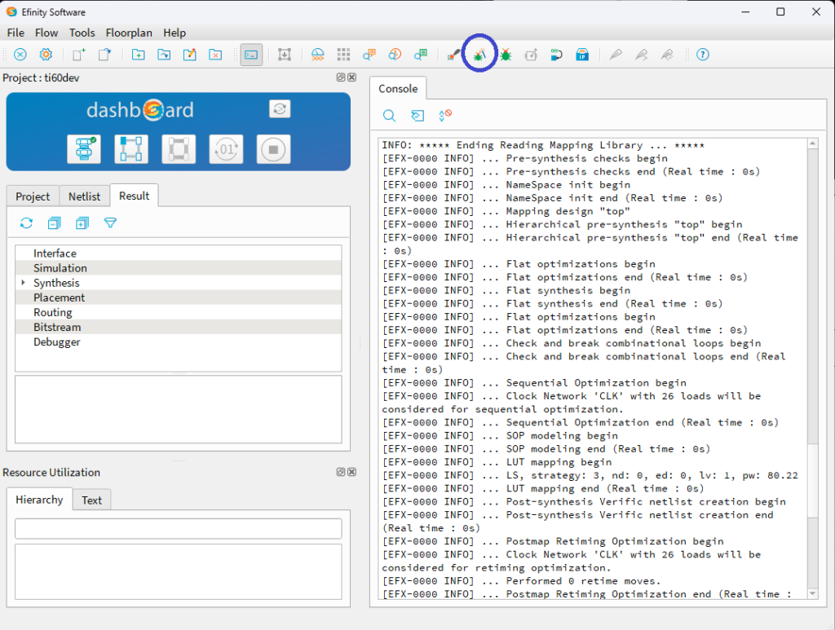Toggle console auto-scroll lock icon
835x630 pixels.
point(445,116)
